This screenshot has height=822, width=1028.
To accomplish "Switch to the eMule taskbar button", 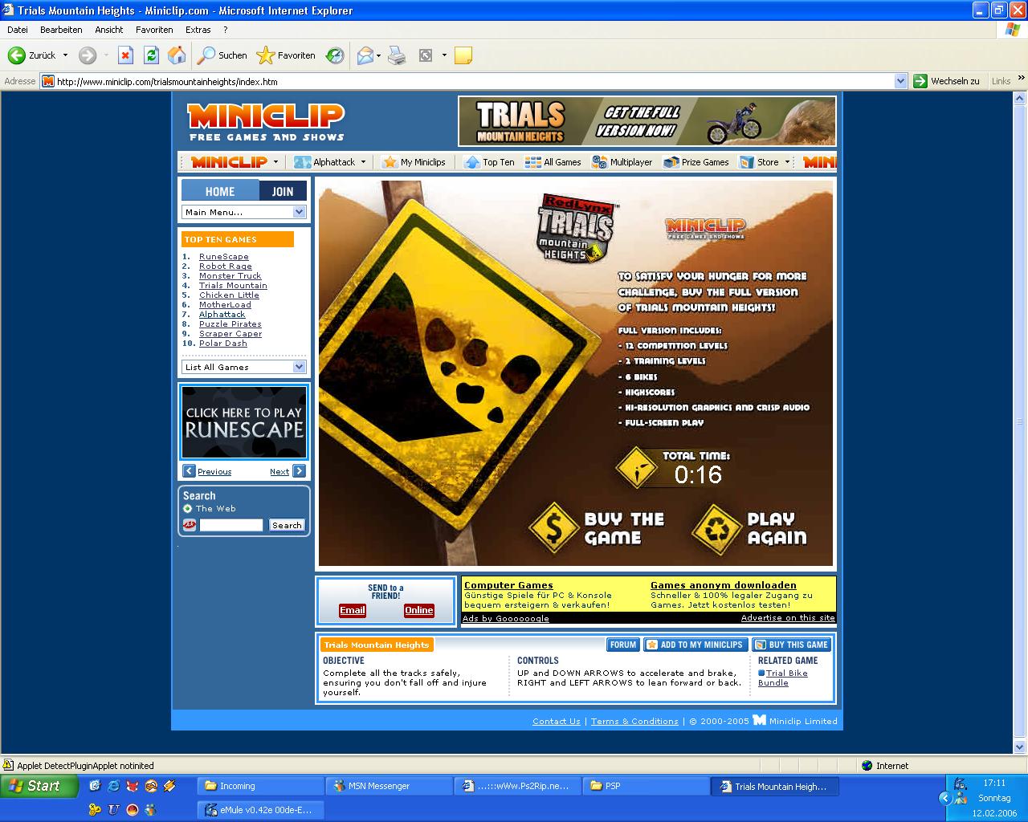I will (x=261, y=810).
